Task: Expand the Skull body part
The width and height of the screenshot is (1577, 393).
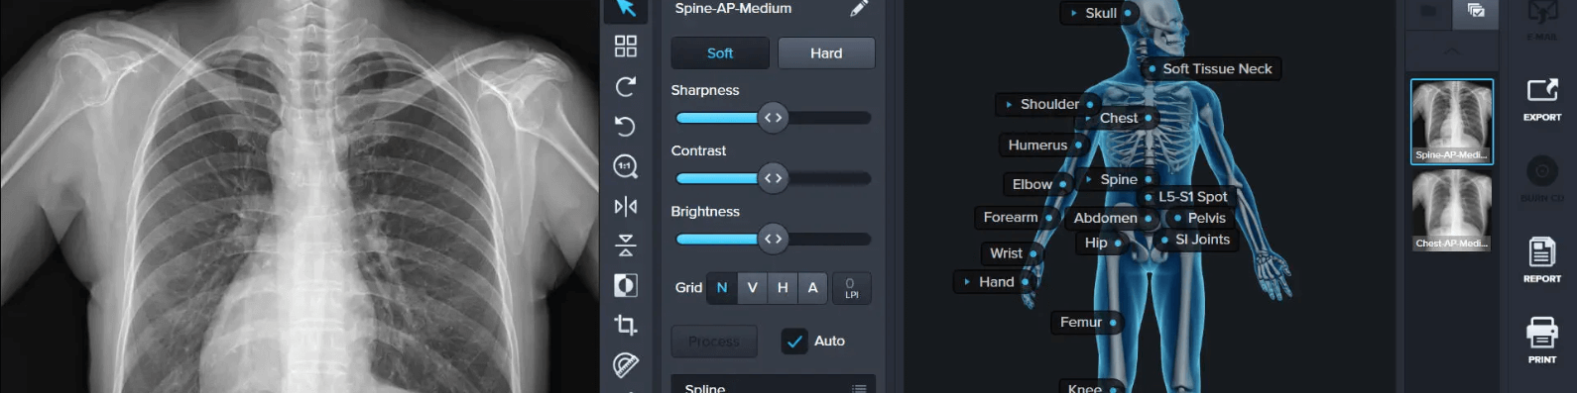Action: click(x=1097, y=13)
